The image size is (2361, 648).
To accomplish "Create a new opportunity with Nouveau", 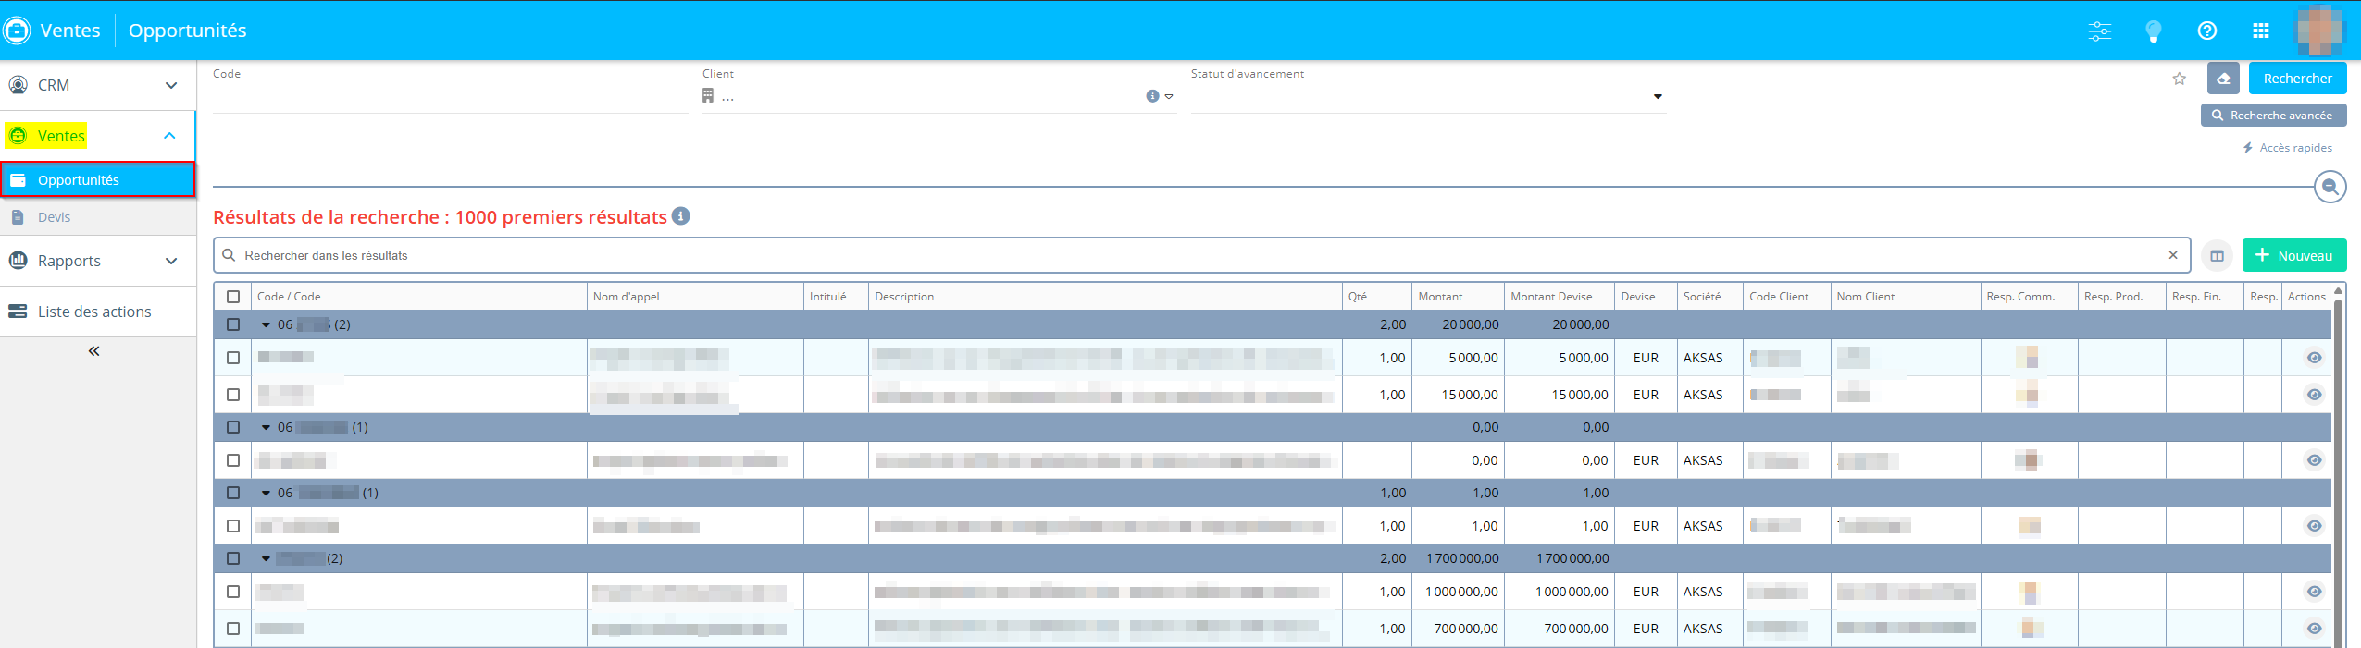I will coord(2293,256).
